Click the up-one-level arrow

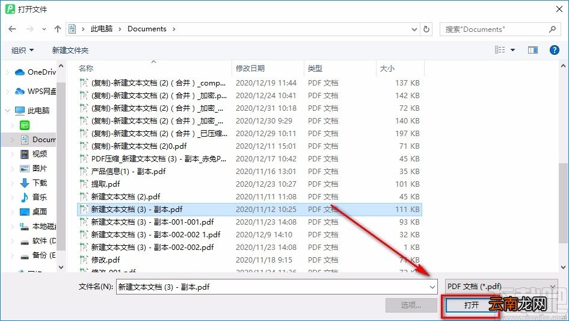[57, 29]
